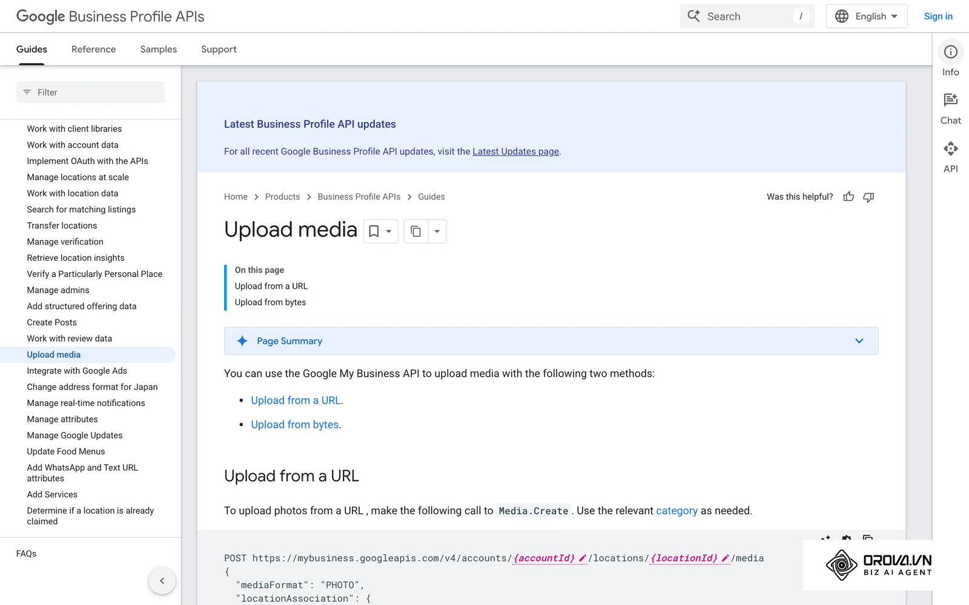
Task: Open Create Posts sidebar item
Action: tap(52, 322)
